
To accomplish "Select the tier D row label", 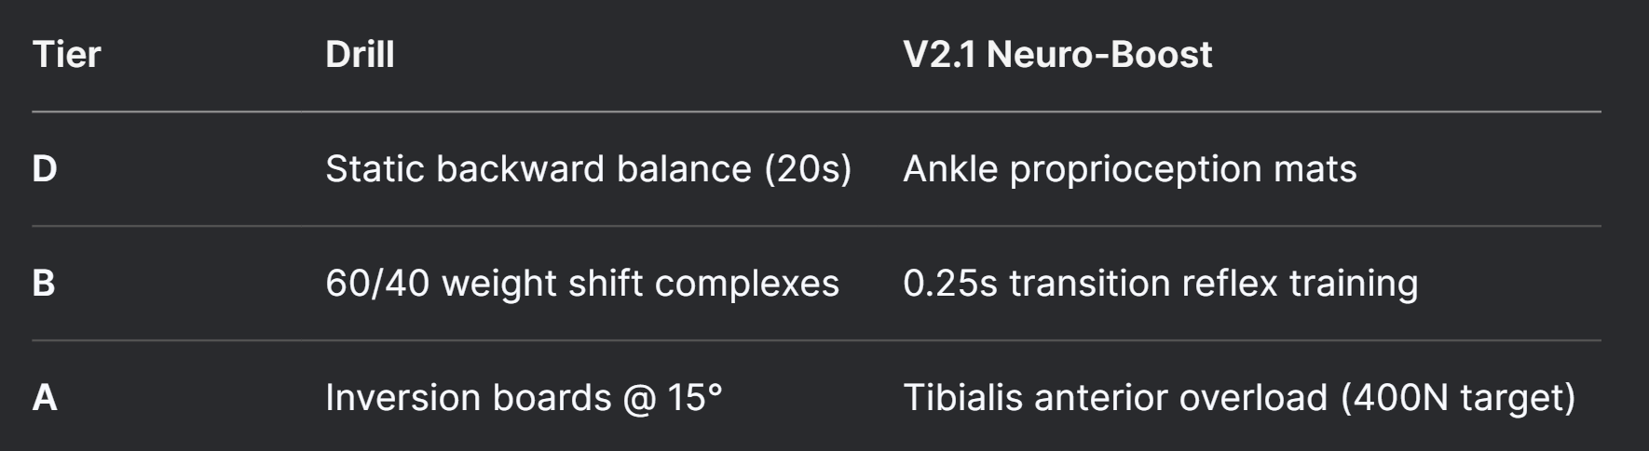I will 45,169.
